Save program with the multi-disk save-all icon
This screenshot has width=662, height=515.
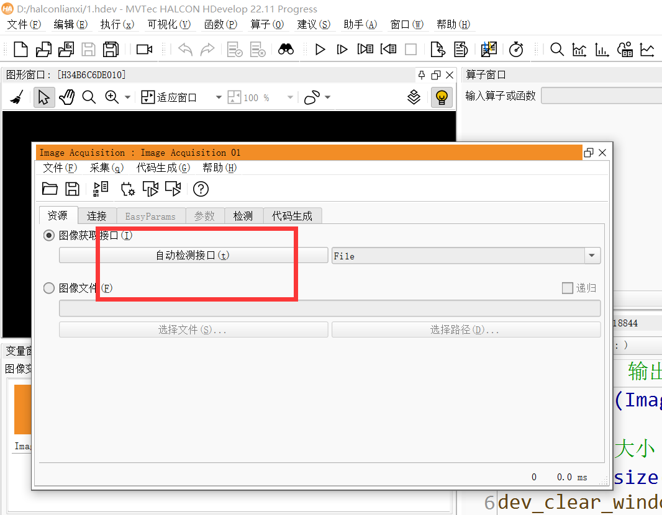111,50
